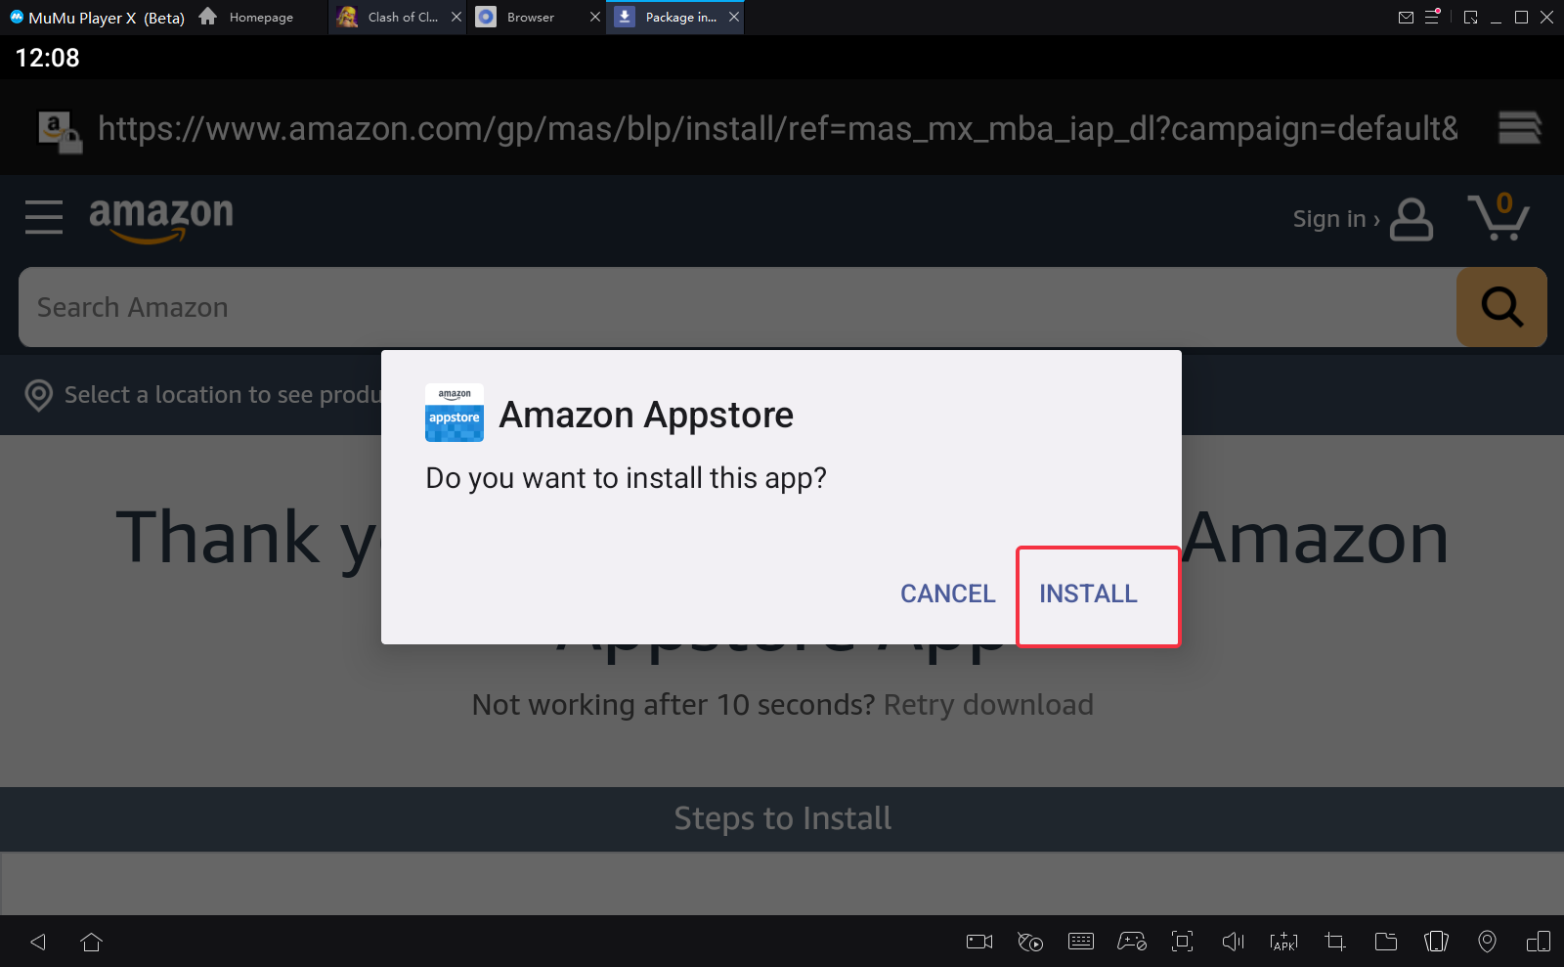Close the Browser tab
Viewport: 1564px width, 967px height.
pyautogui.click(x=595, y=17)
